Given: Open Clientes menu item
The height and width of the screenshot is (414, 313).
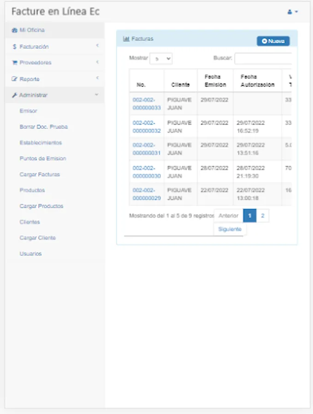Looking at the screenshot, I should point(30,222).
